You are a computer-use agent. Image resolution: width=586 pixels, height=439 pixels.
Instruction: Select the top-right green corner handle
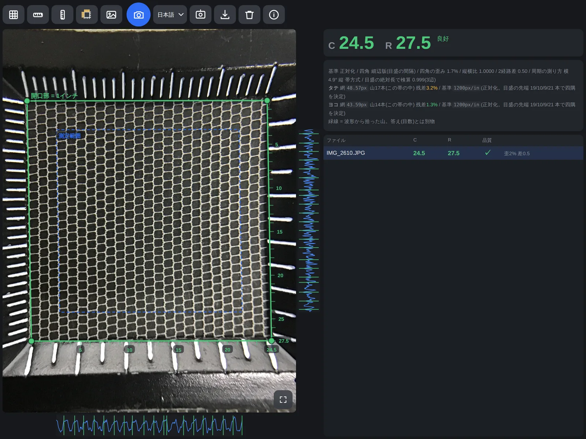[267, 100]
